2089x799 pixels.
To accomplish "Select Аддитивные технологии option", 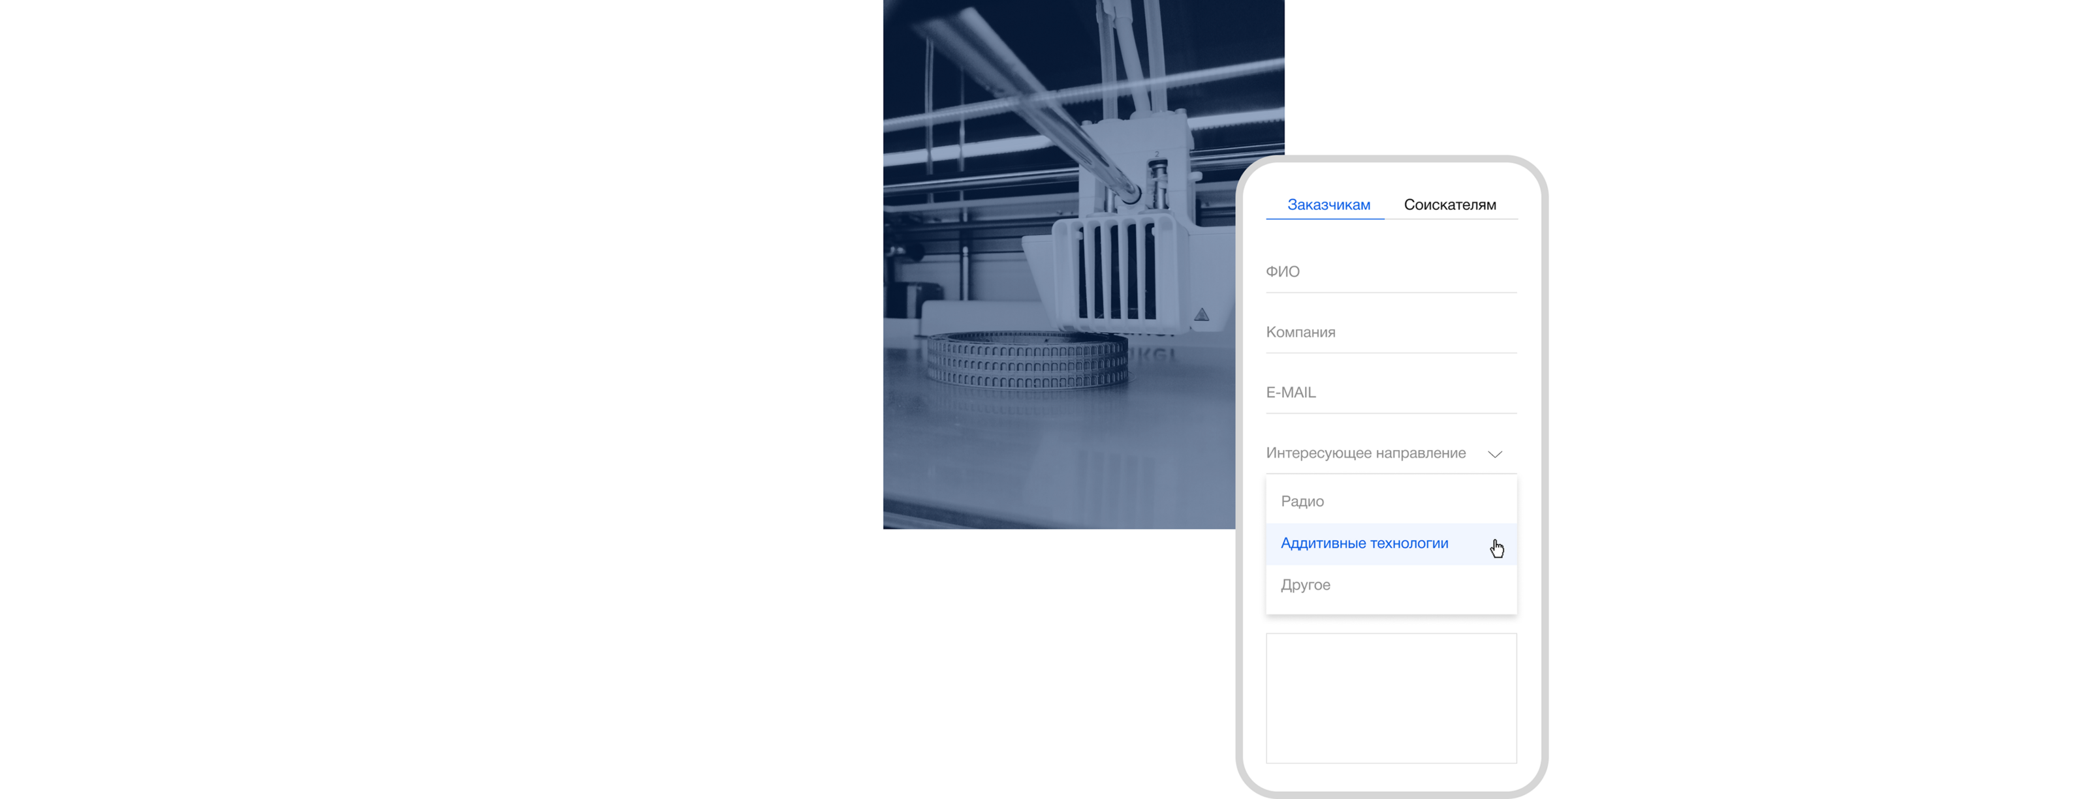I will [1364, 544].
